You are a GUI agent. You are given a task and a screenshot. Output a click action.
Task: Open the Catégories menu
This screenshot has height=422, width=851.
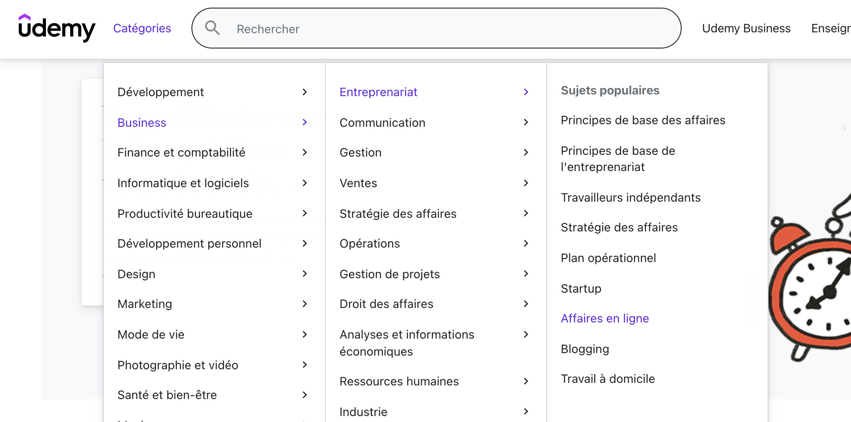(x=142, y=28)
